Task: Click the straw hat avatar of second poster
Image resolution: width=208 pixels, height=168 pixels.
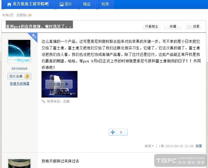Action: click(x=19, y=164)
